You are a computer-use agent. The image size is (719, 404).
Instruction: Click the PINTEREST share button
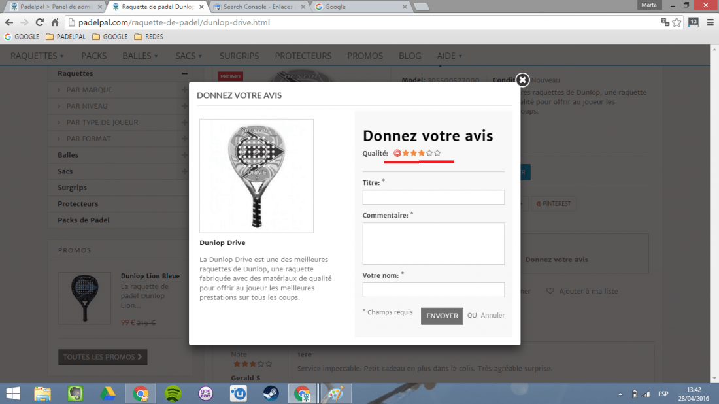tap(554, 203)
